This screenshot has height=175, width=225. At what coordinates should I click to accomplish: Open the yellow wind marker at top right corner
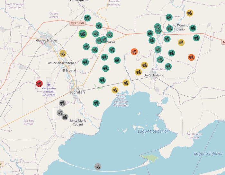[190, 13]
